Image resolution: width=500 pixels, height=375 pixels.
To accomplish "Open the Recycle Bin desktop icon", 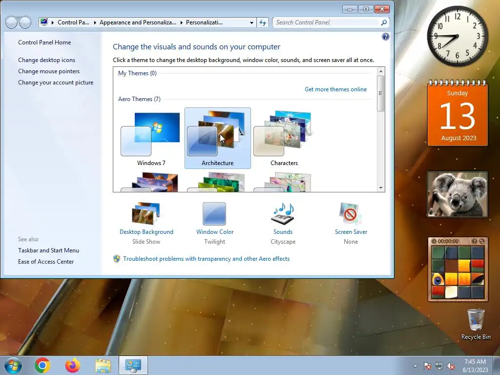I will tap(476, 324).
